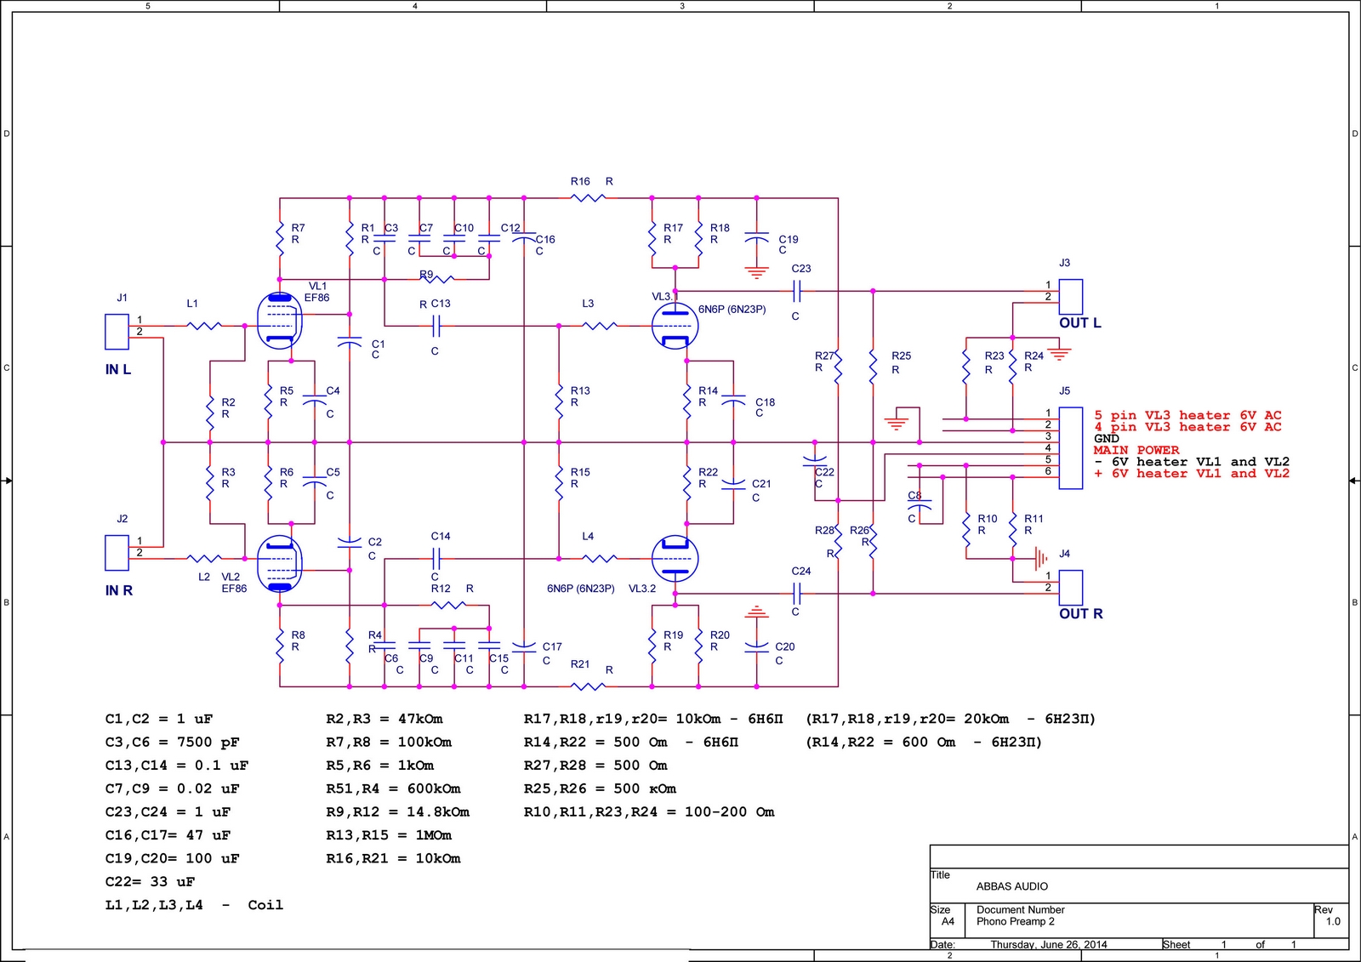Click '+ 6V heater VL1 and VL2' note
Screen dimensions: 1361x962
(x=1192, y=474)
